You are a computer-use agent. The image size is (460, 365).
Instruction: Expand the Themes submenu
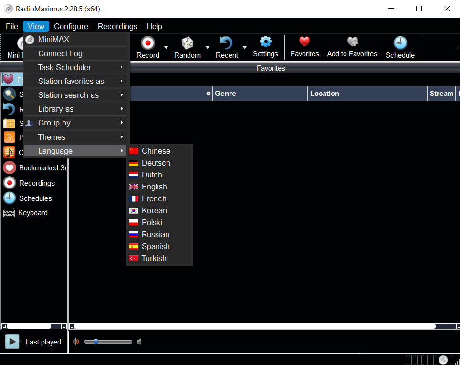tap(76, 137)
